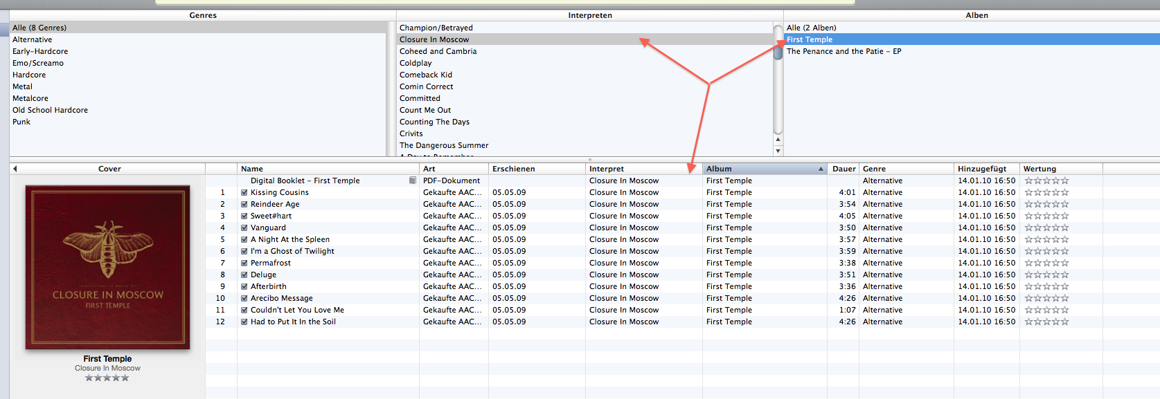
Task: Click the Genres browser column header
Action: (x=203, y=15)
